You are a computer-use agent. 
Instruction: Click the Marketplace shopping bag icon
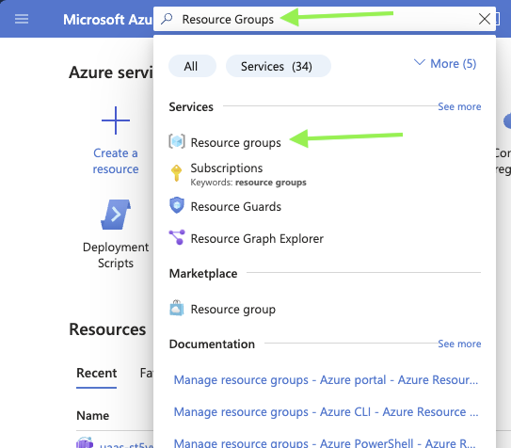tap(177, 308)
